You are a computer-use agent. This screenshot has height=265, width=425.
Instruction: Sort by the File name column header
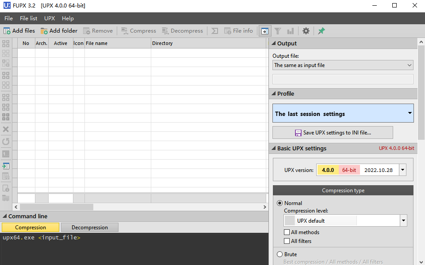tap(118, 43)
